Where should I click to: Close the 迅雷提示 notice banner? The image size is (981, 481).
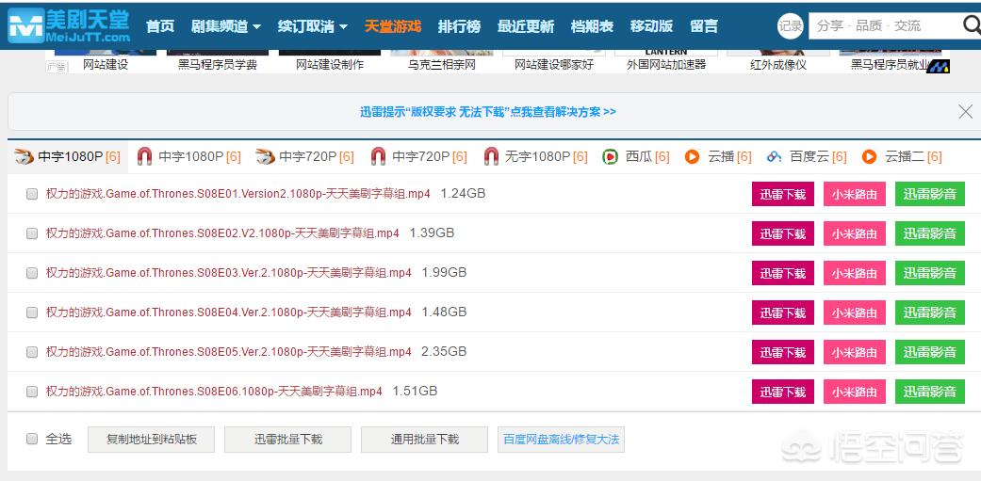tap(965, 112)
